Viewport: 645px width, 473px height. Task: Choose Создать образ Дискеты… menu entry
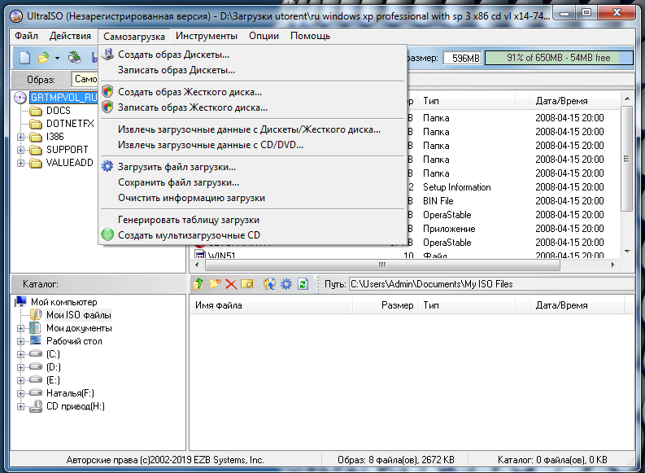coord(253,55)
